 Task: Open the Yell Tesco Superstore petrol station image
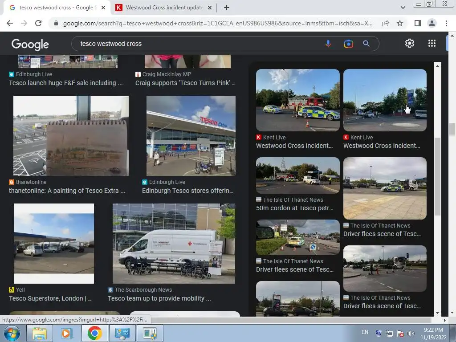(x=54, y=244)
